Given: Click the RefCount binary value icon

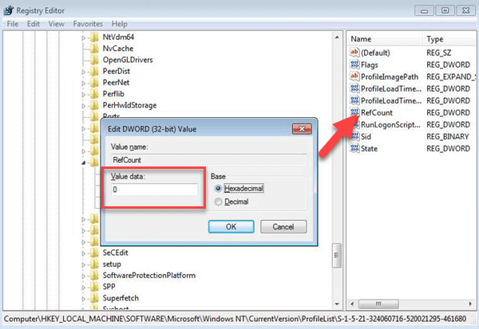Looking at the screenshot, I should tap(354, 112).
